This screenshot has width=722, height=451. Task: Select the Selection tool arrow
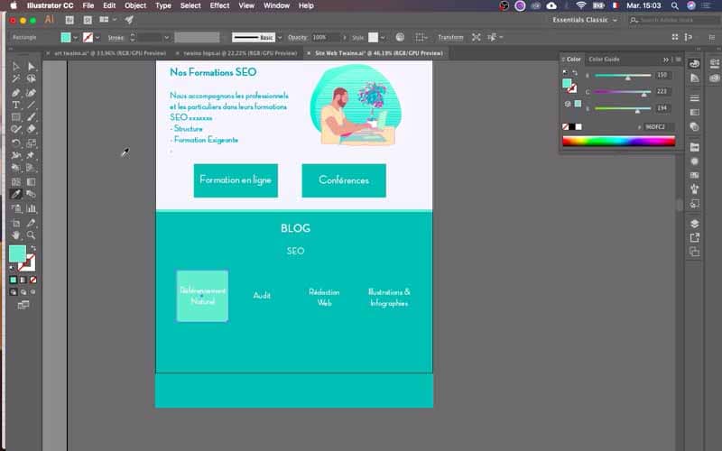(16, 67)
